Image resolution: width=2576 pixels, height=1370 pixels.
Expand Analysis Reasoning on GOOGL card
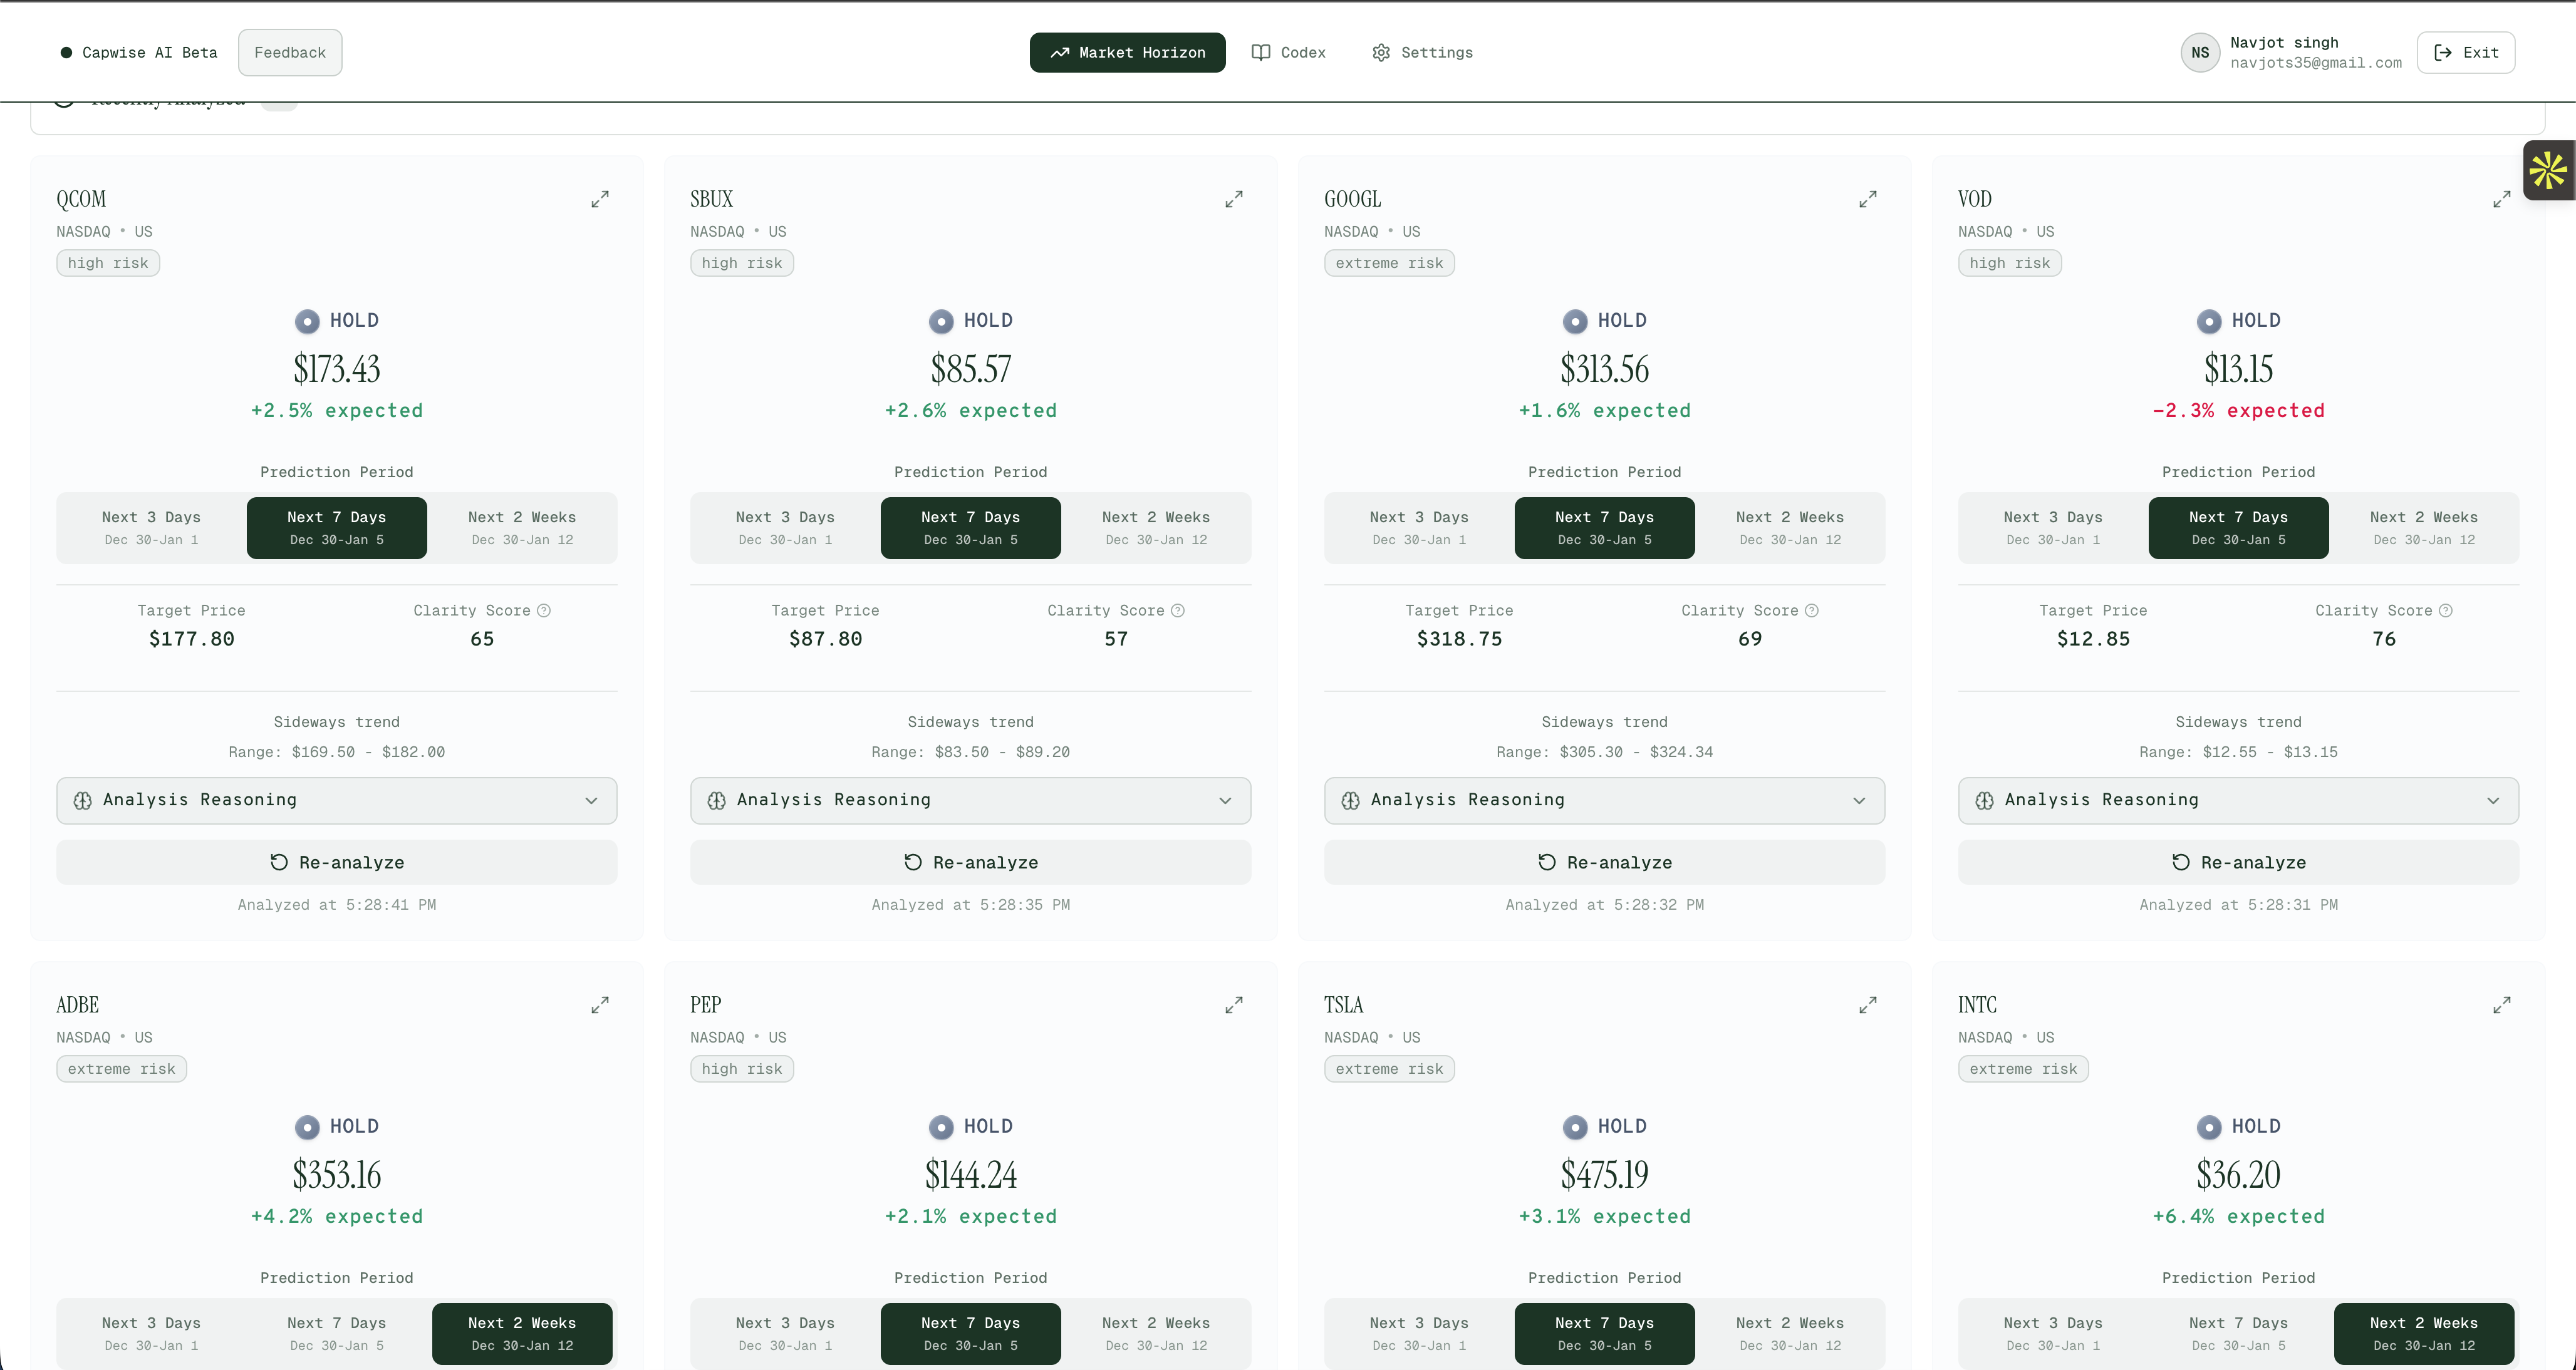point(1604,800)
